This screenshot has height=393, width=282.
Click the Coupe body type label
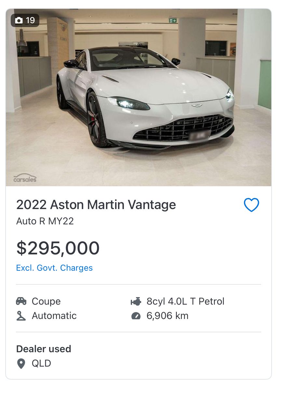[46, 301]
